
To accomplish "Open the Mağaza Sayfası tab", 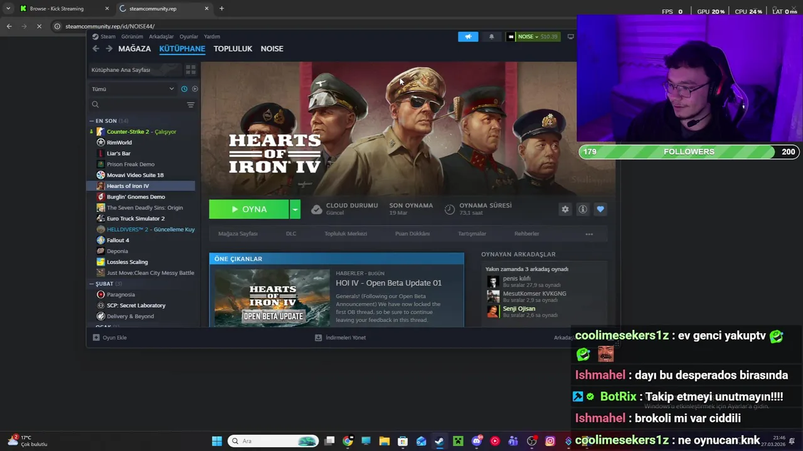I will coord(238,234).
